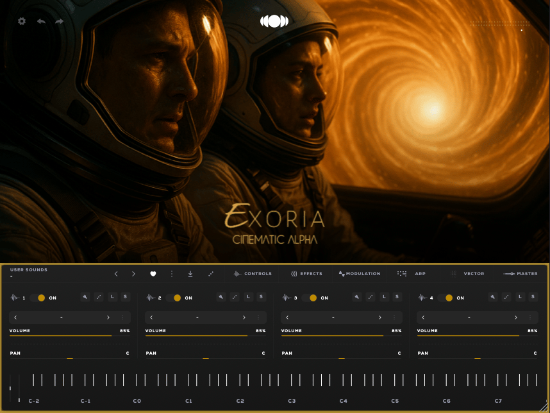Favorite the preset with the heart icon
The height and width of the screenshot is (413, 550).
pyautogui.click(x=153, y=274)
